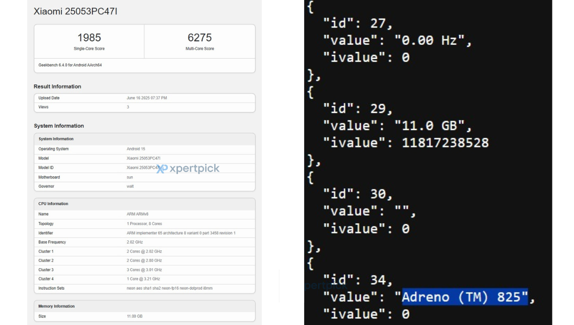Click the highlighted "Adreno (TM) 825" text
This screenshot has height=325, width=574.
click(x=465, y=297)
